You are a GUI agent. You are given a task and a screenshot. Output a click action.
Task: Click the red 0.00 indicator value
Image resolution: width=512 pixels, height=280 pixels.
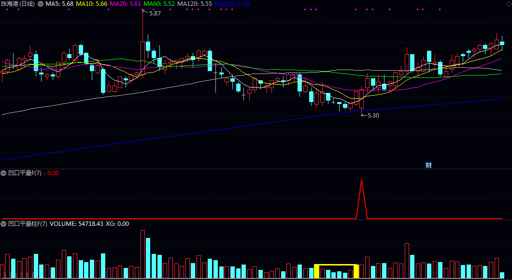pos(53,173)
